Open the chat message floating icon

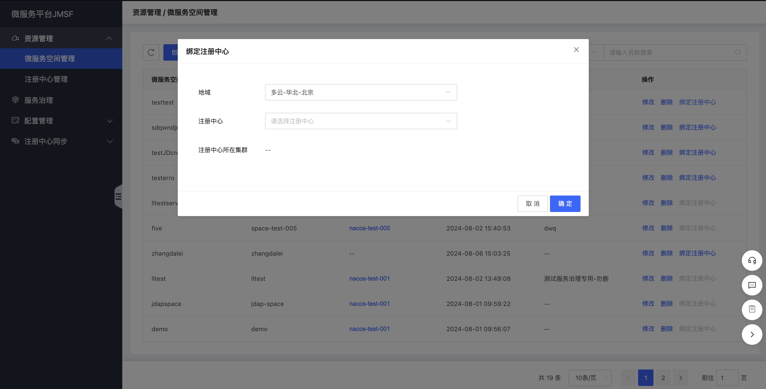pos(752,285)
